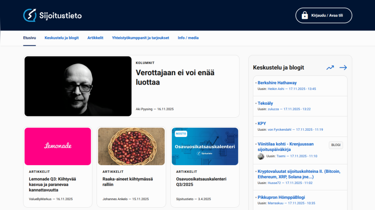Click the coffee berries basket image
This screenshot has width=375, height=210.
pyautogui.click(x=131, y=146)
